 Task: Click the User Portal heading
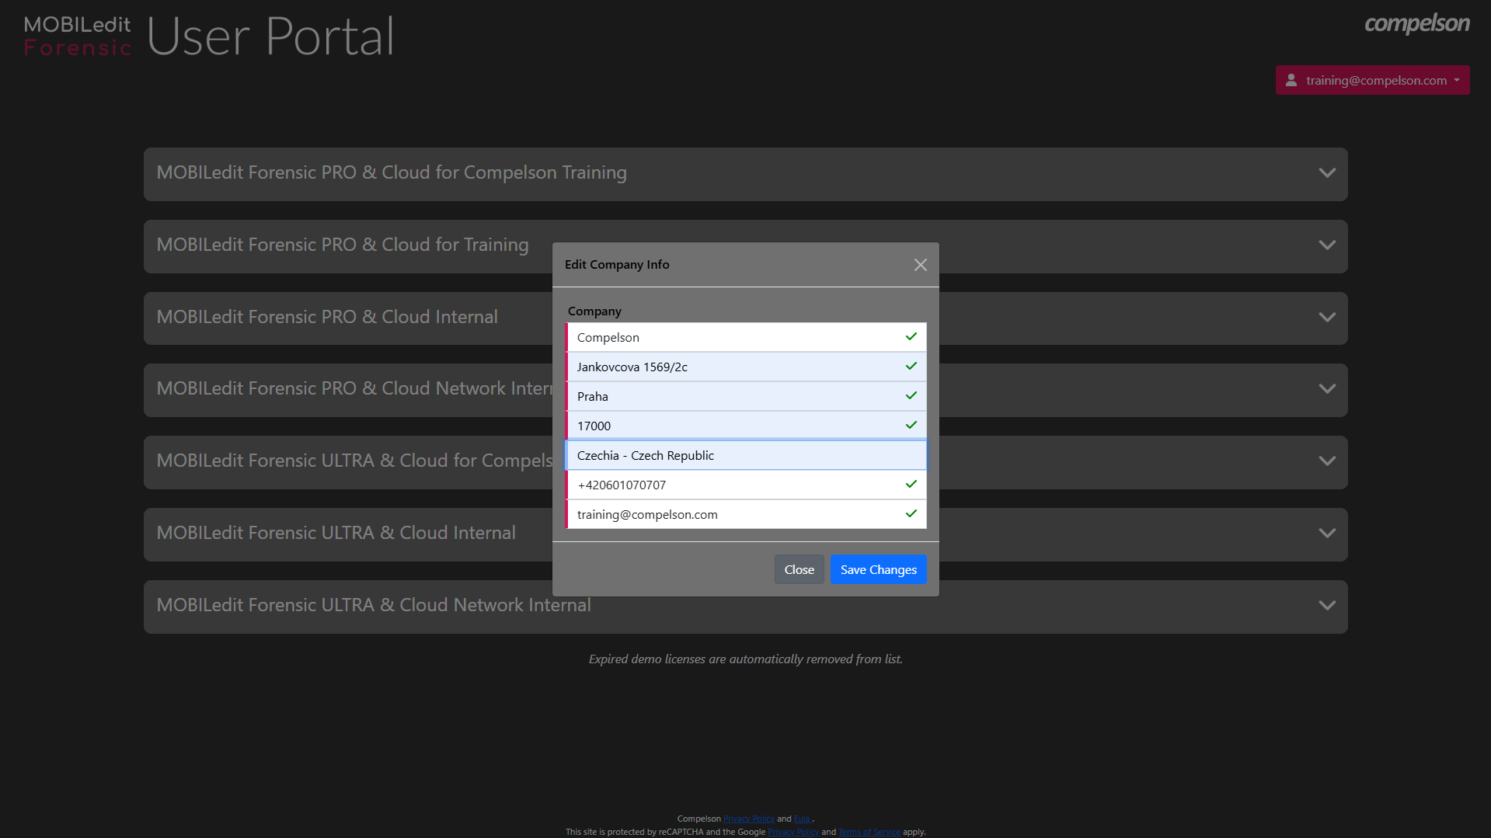270,37
